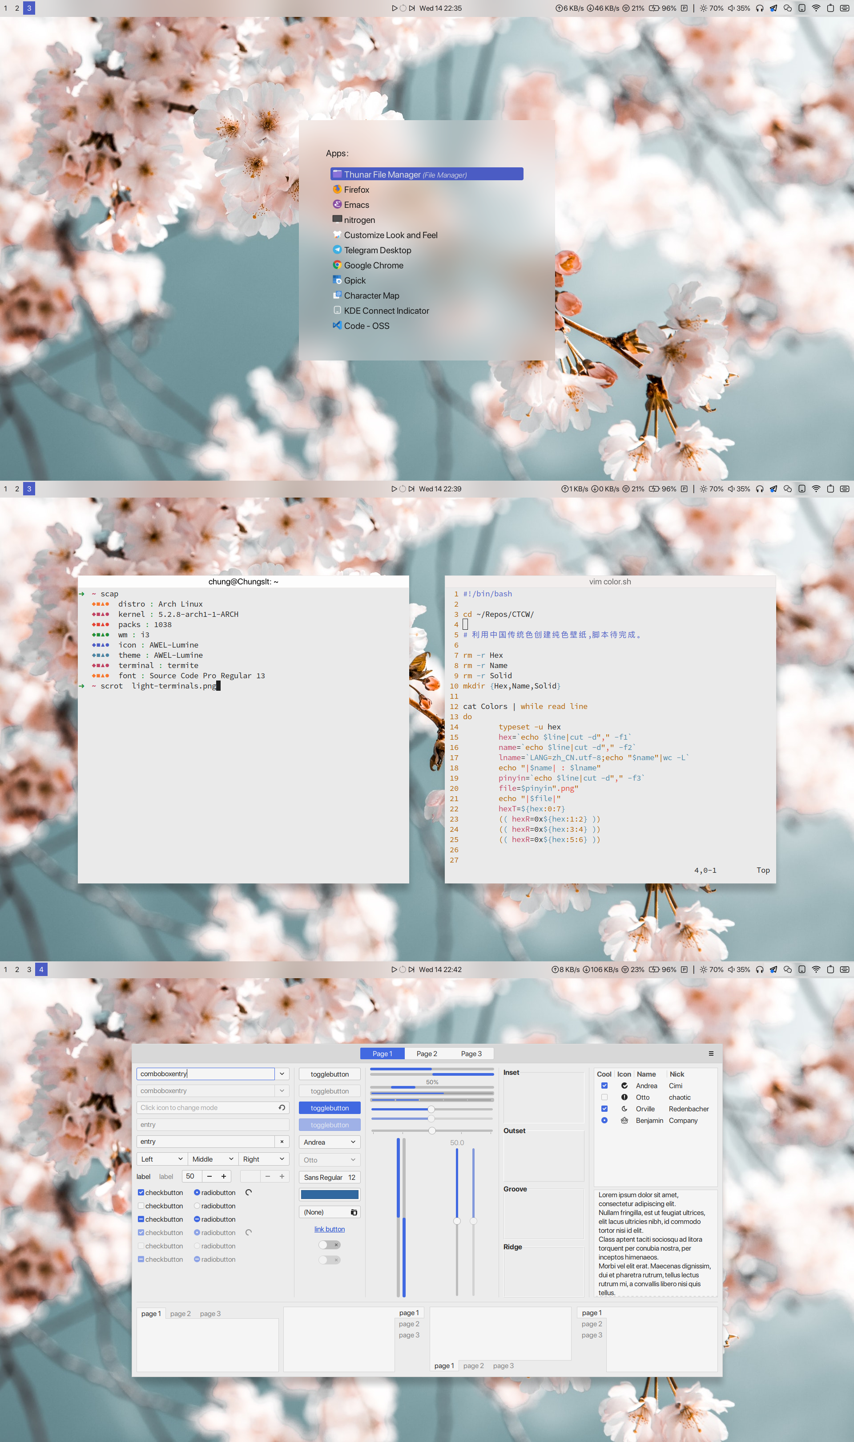Viewport: 854px width, 1442px height.
Task: Click the Telegram icon in the system tray
Action: (x=773, y=8)
